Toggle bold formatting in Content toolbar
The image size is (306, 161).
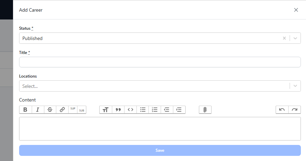pos(25,110)
